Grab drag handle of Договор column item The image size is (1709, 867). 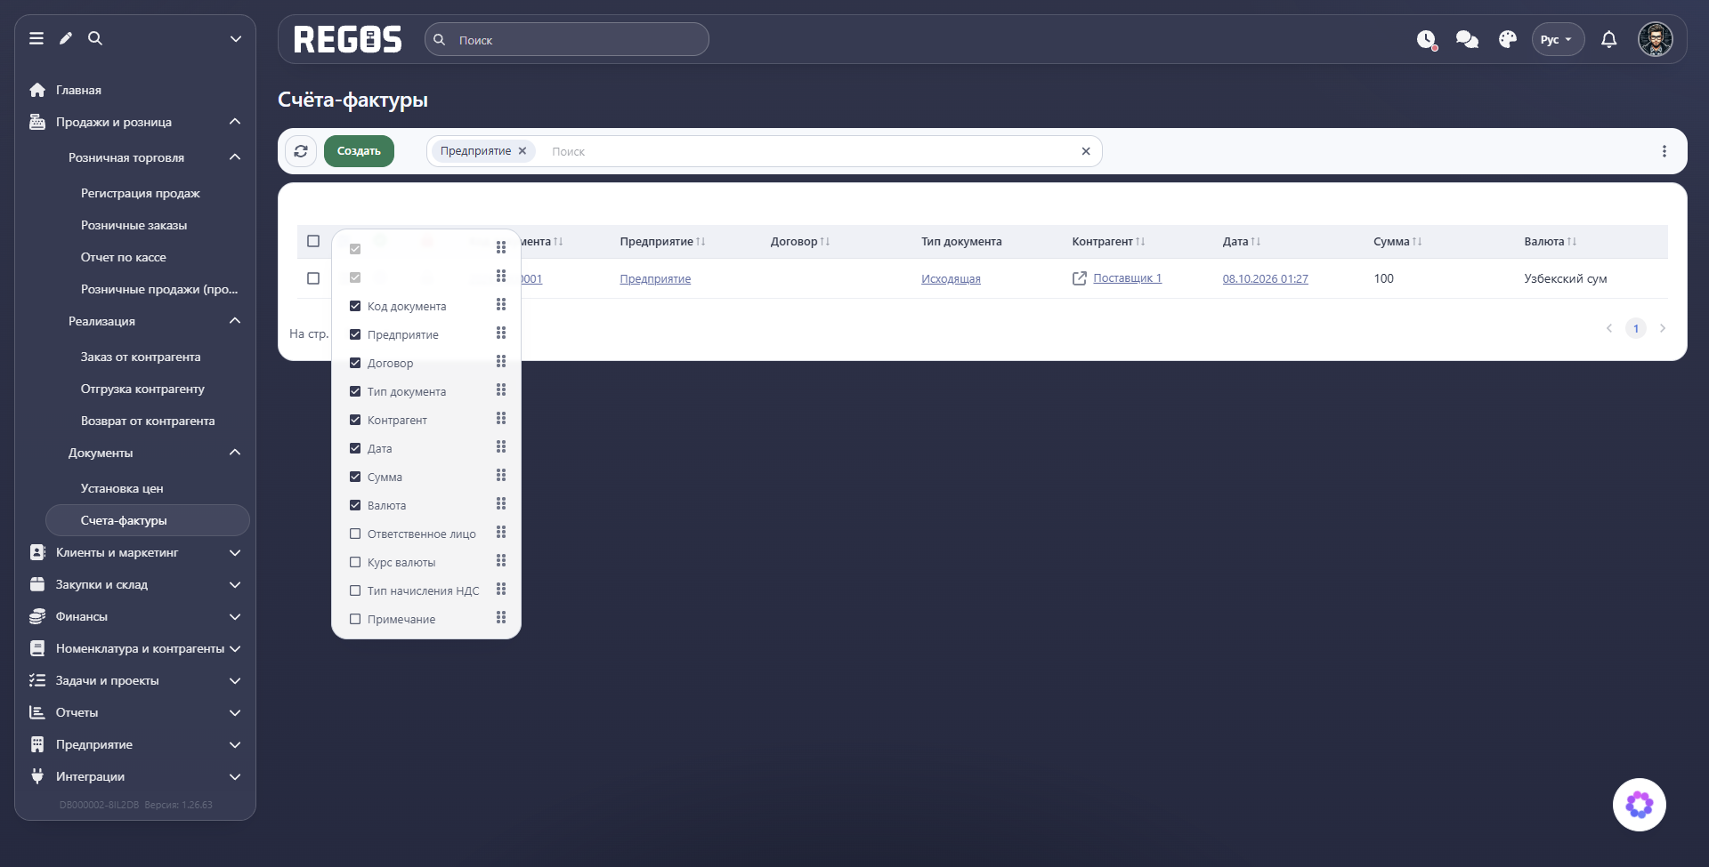501,362
